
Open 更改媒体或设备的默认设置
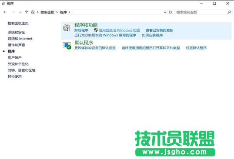(95, 48)
